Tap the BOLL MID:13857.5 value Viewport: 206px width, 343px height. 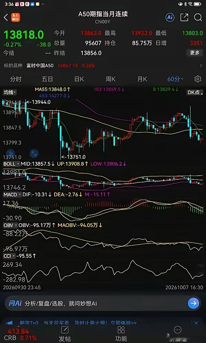pyautogui.click(x=38, y=164)
